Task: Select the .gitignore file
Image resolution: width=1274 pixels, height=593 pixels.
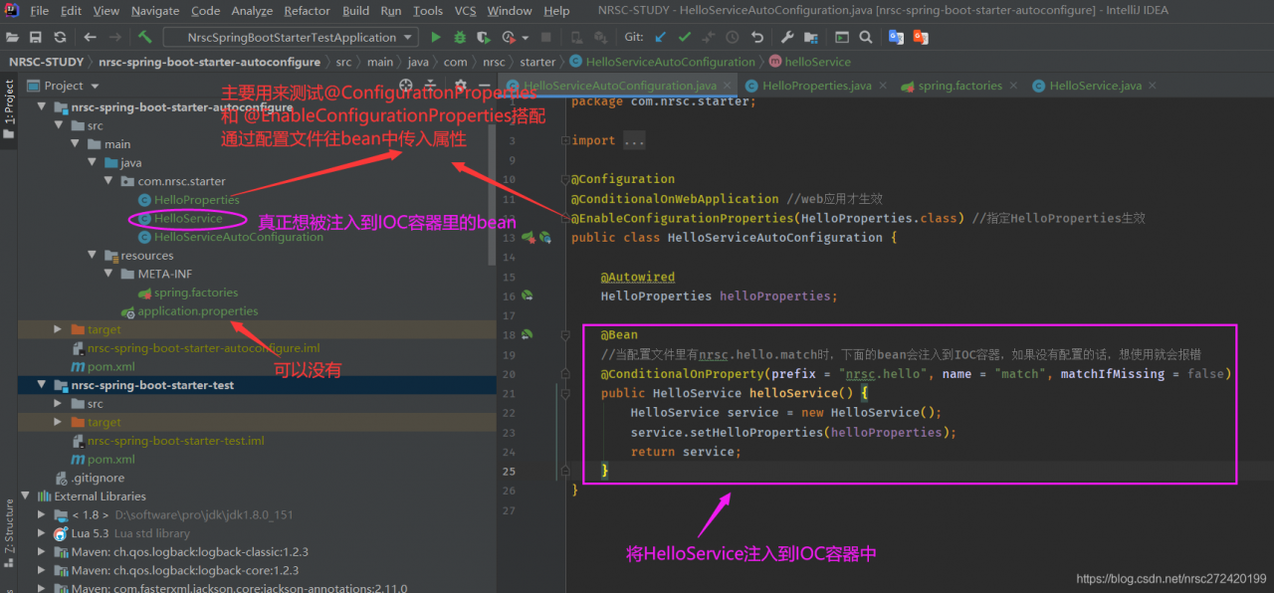Action: coord(98,478)
